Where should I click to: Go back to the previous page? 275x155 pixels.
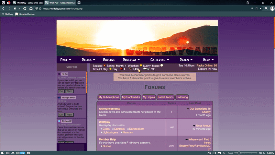coord(3,8)
